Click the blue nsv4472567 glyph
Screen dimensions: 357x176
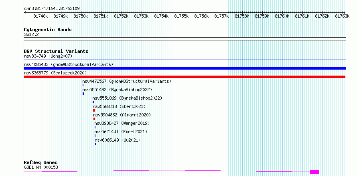point(83,85)
